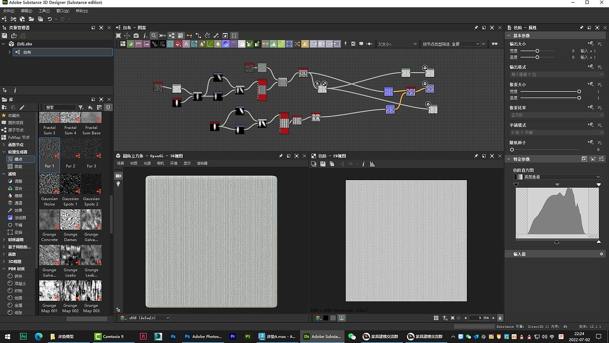Image resolution: width=609 pixels, height=343 pixels.
Task: Pin the 属性 properties panel
Action: tap(582, 27)
